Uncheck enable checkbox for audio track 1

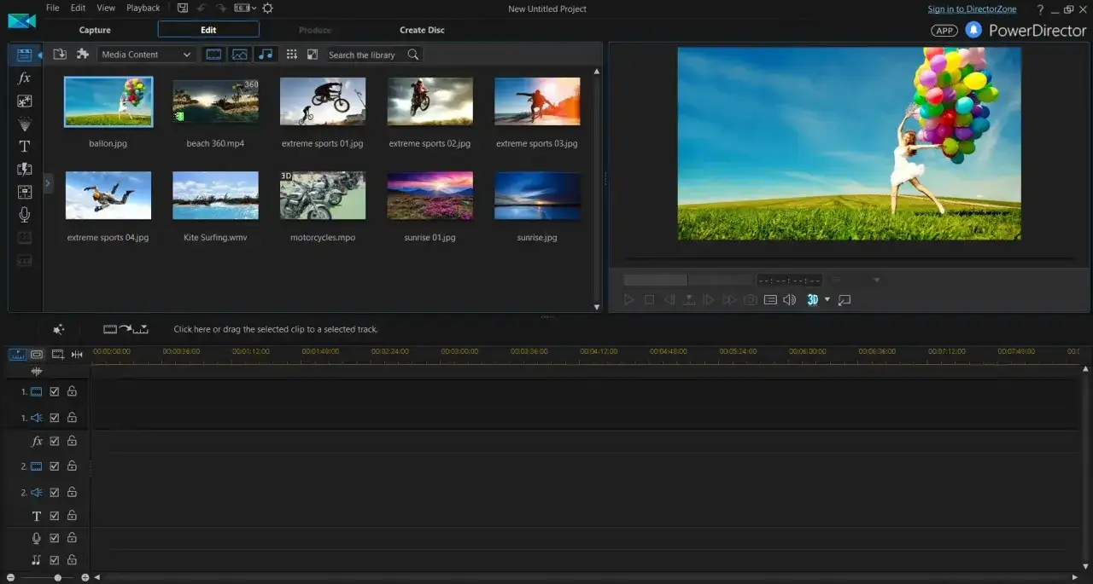[55, 418]
